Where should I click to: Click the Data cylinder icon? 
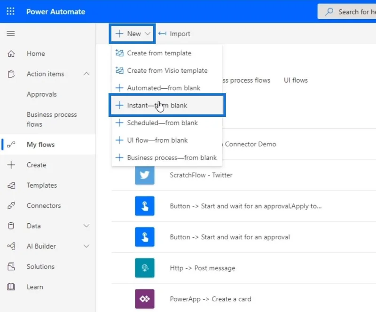tap(11, 226)
